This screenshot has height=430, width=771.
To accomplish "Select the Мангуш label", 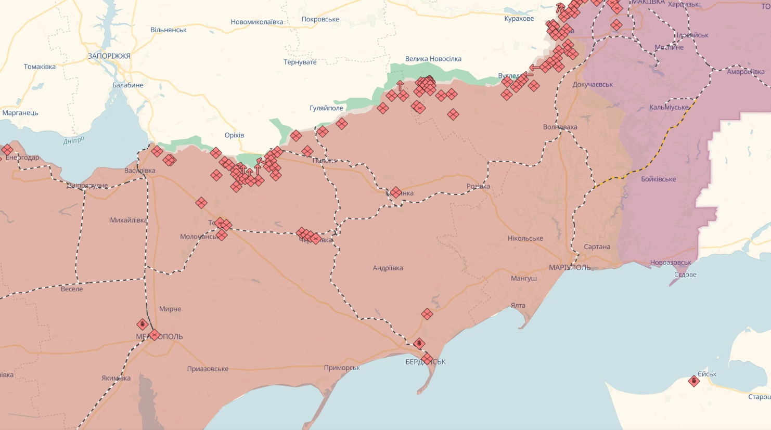I will [x=524, y=279].
